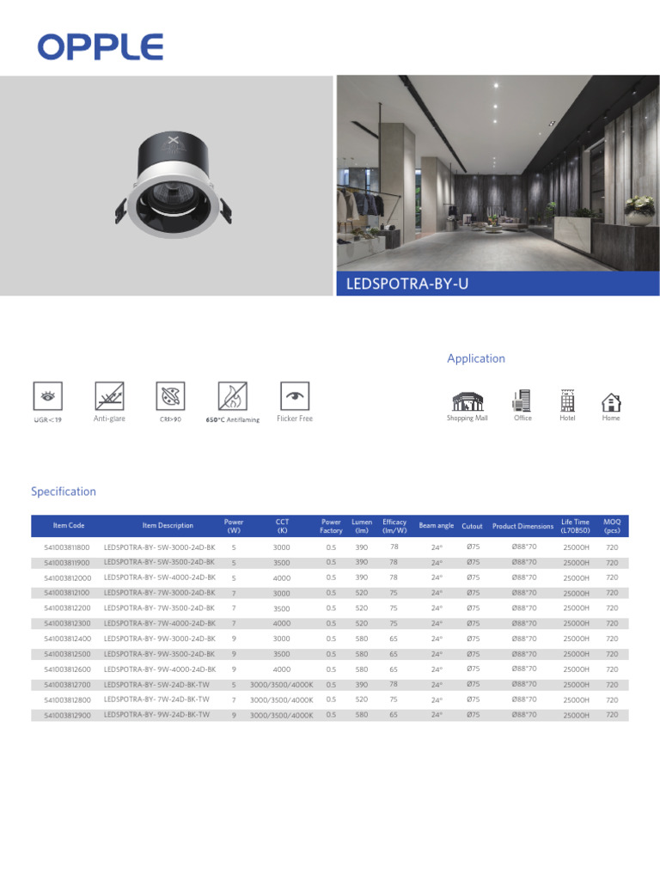Image resolution: width=660 pixels, height=880 pixels.
Task: Select the Office building icon
Action: click(522, 400)
